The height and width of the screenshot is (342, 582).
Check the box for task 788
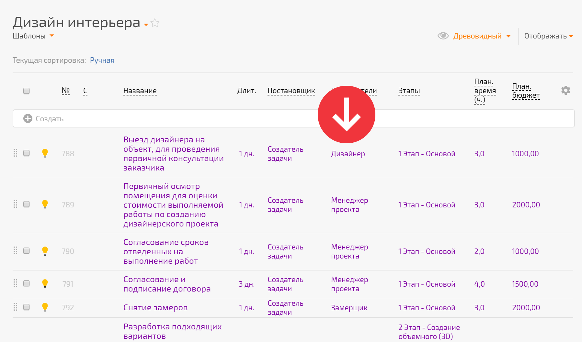coord(27,153)
